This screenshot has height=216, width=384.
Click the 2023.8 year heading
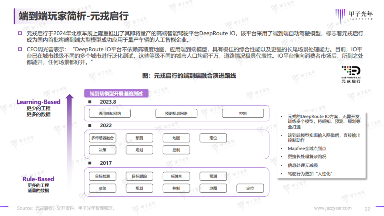[x=108, y=102]
